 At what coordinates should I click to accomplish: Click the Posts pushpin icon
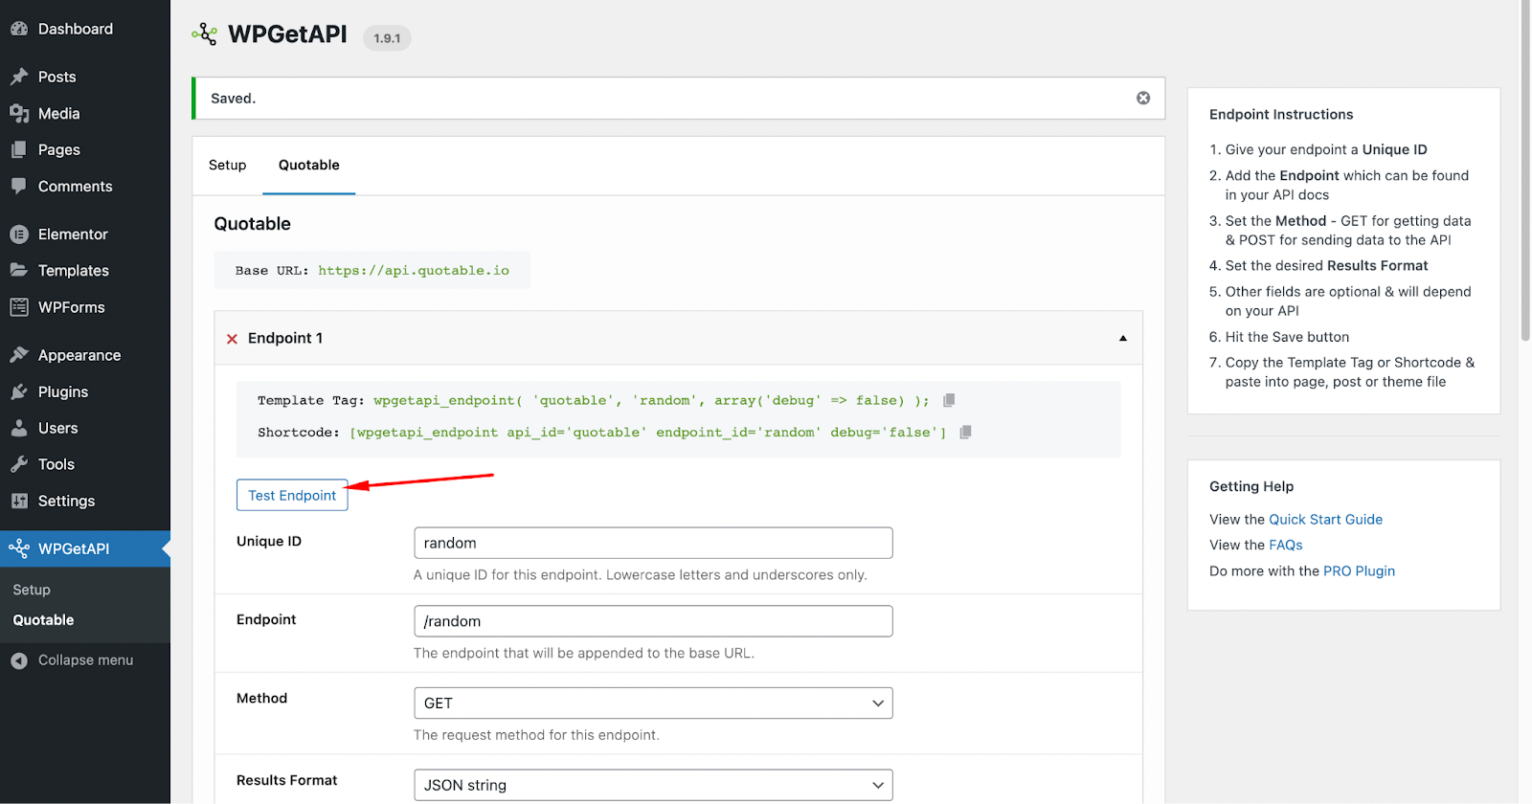(x=19, y=77)
